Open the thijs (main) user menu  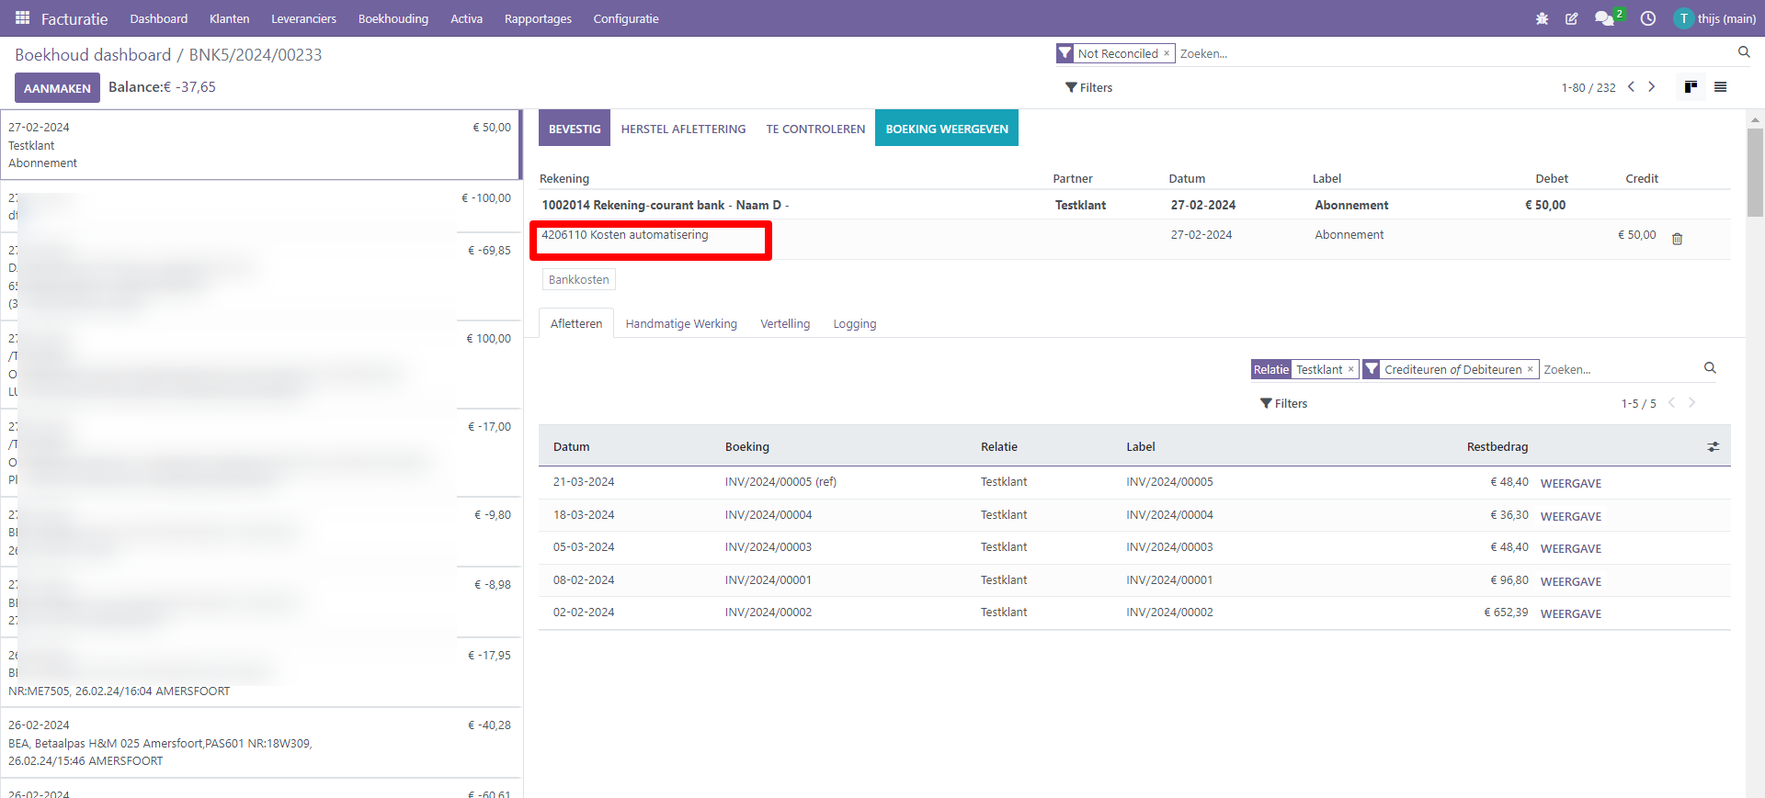[1715, 18]
